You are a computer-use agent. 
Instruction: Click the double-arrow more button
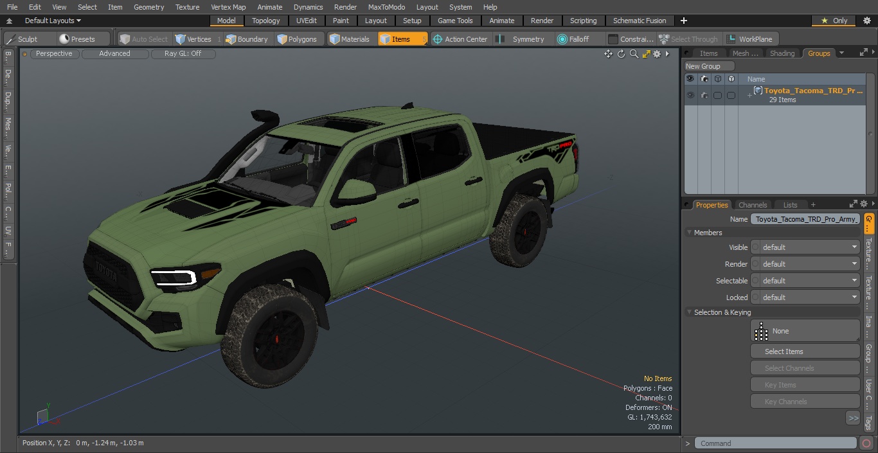853,418
